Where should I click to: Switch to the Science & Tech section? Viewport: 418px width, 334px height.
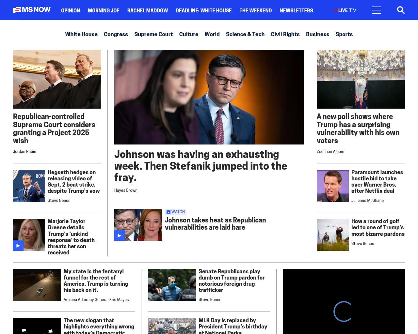coord(245,34)
